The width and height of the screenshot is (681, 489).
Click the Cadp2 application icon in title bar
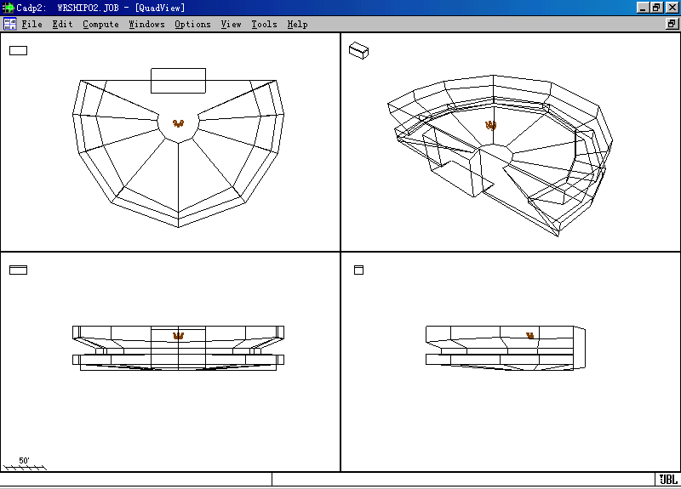click(x=9, y=8)
